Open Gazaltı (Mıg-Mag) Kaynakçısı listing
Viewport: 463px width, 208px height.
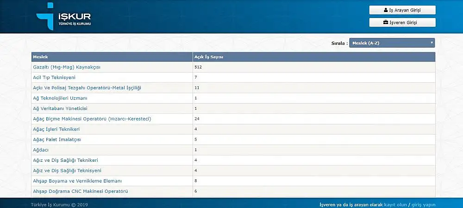67,67
